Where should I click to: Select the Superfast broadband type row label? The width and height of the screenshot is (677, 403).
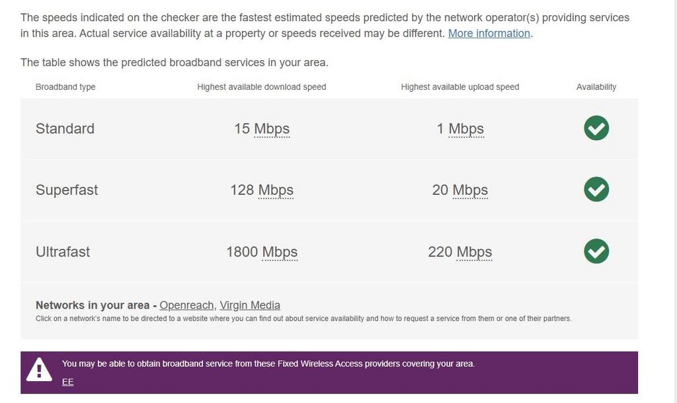click(x=67, y=190)
